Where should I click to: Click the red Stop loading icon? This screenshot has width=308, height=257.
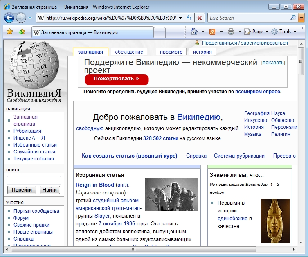(x=199, y=18)
